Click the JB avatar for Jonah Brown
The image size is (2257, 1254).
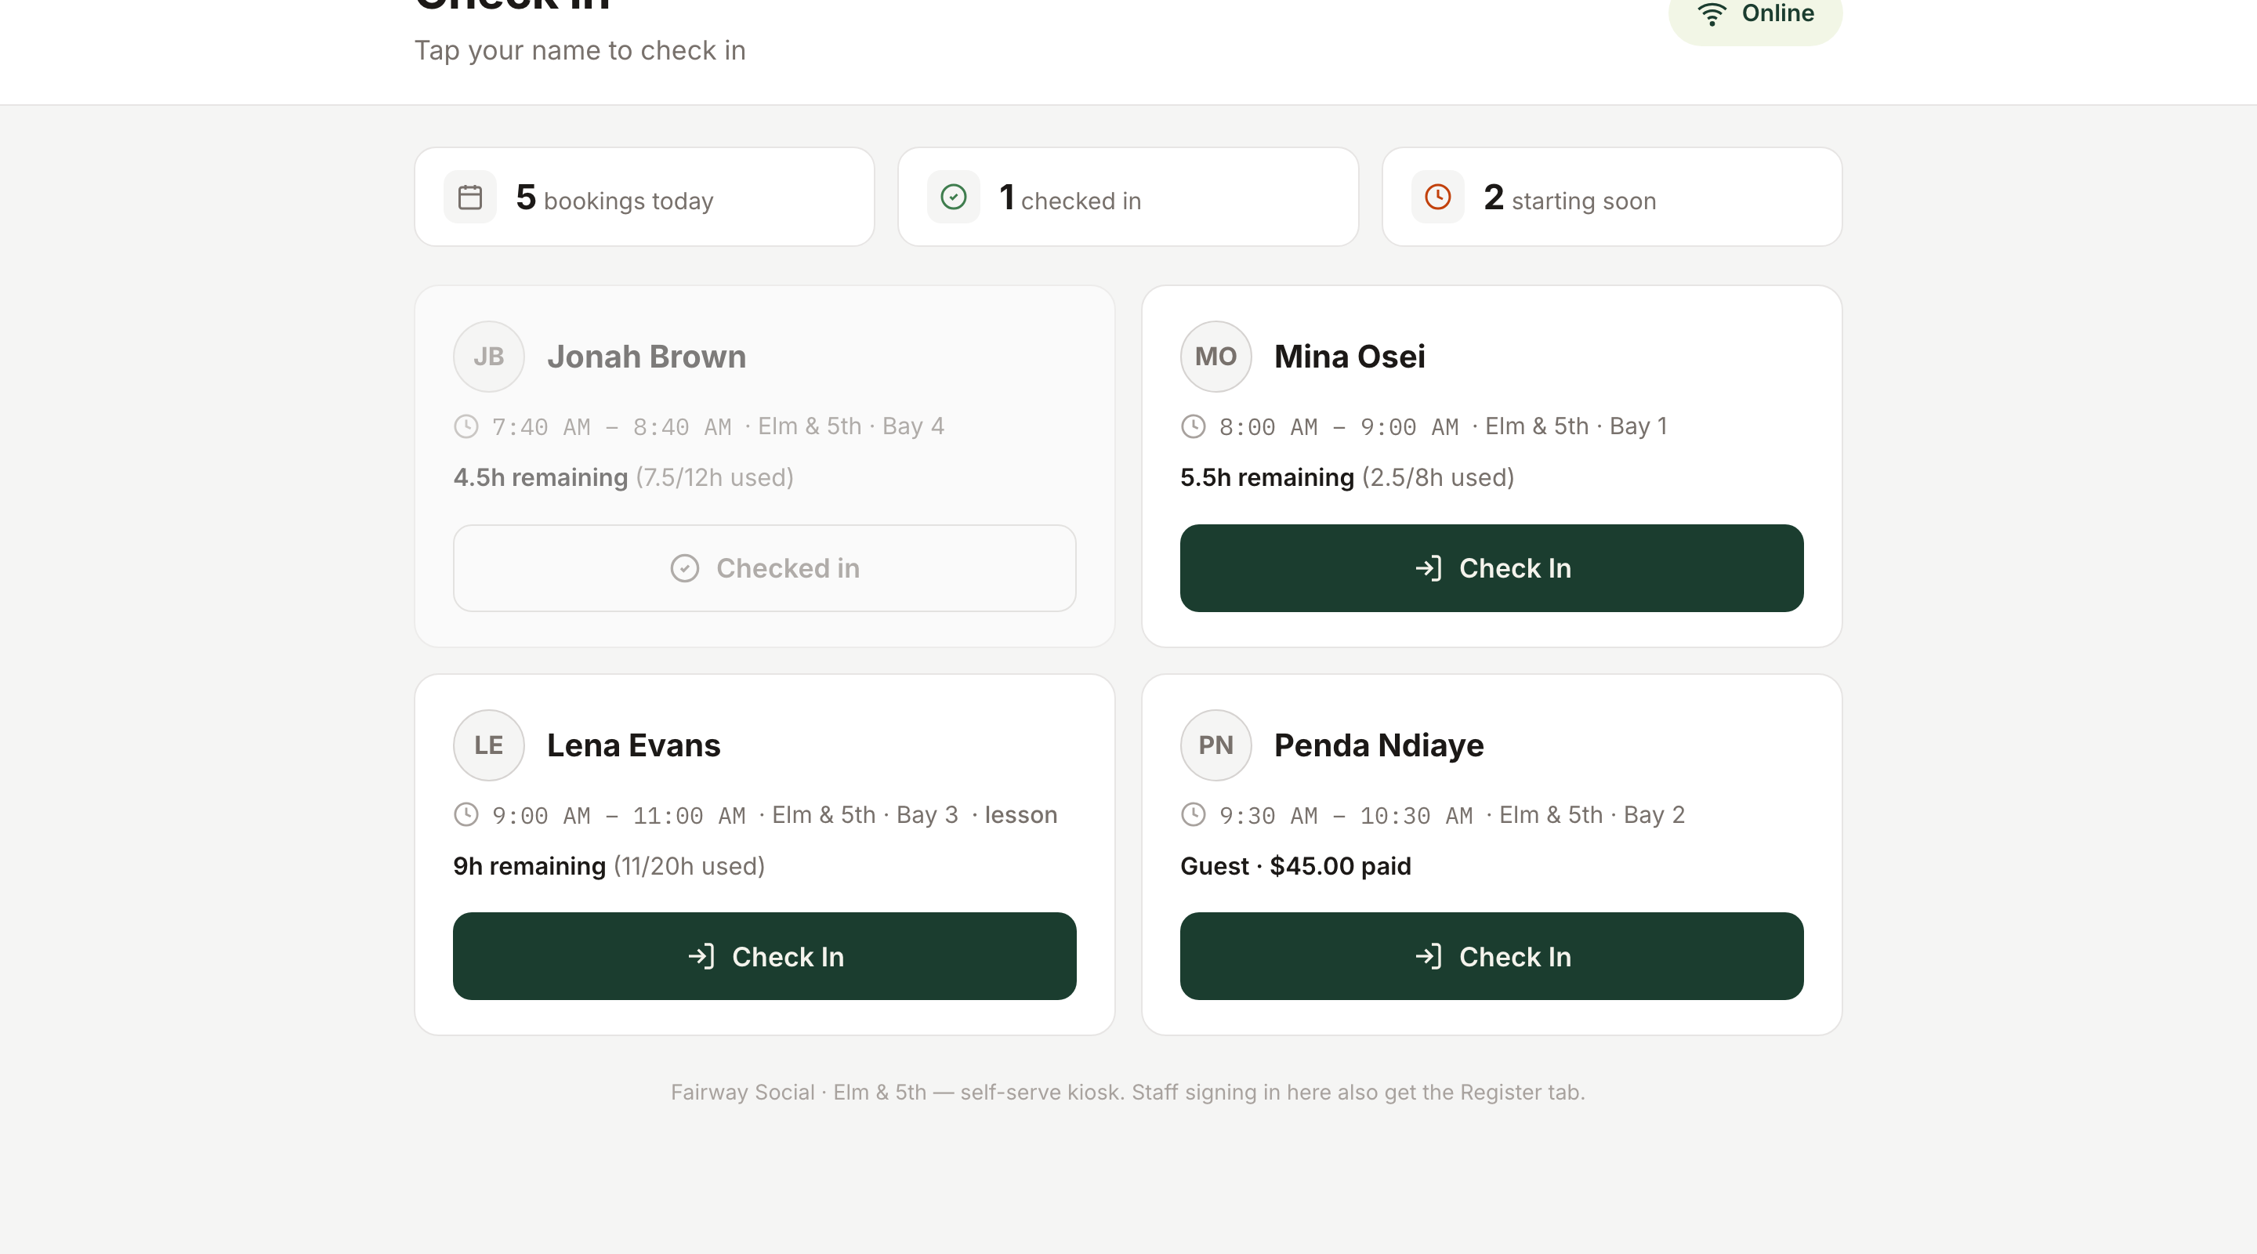(489, 357)
